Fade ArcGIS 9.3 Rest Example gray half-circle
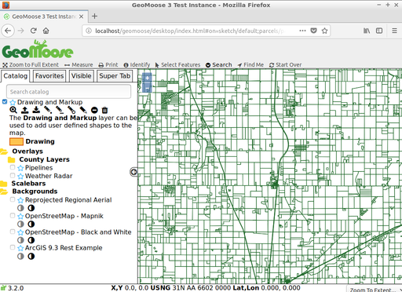Image resolution: width=402 pixels, height=292 pixels. [x=20, y=257]
